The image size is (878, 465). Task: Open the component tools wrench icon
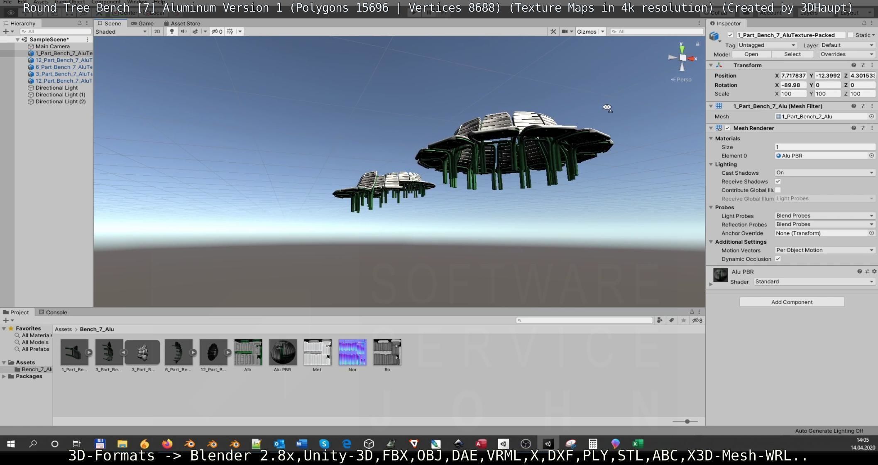553,32
